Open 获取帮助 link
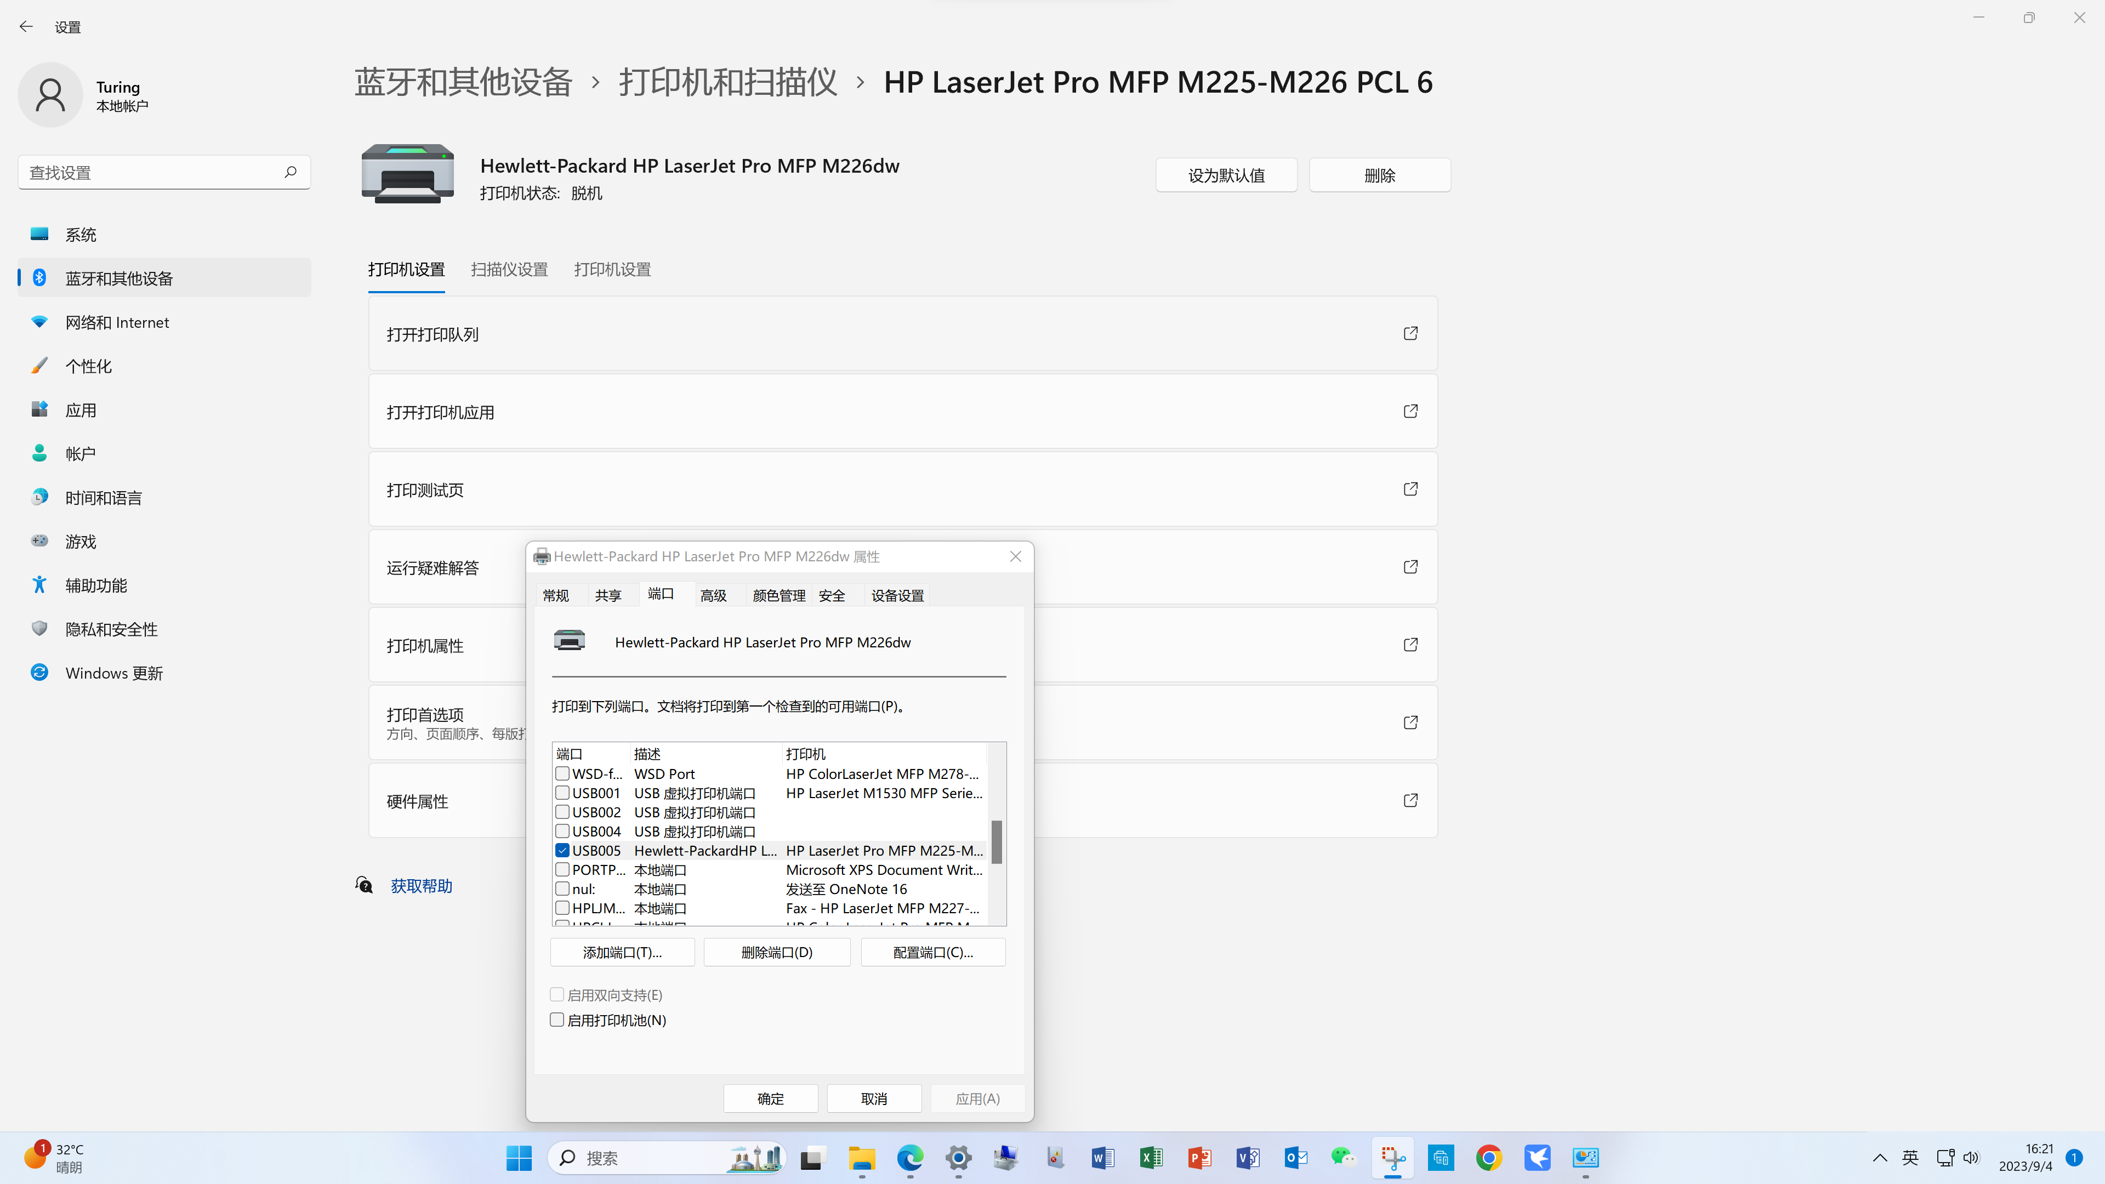 (x=422, y=886)
